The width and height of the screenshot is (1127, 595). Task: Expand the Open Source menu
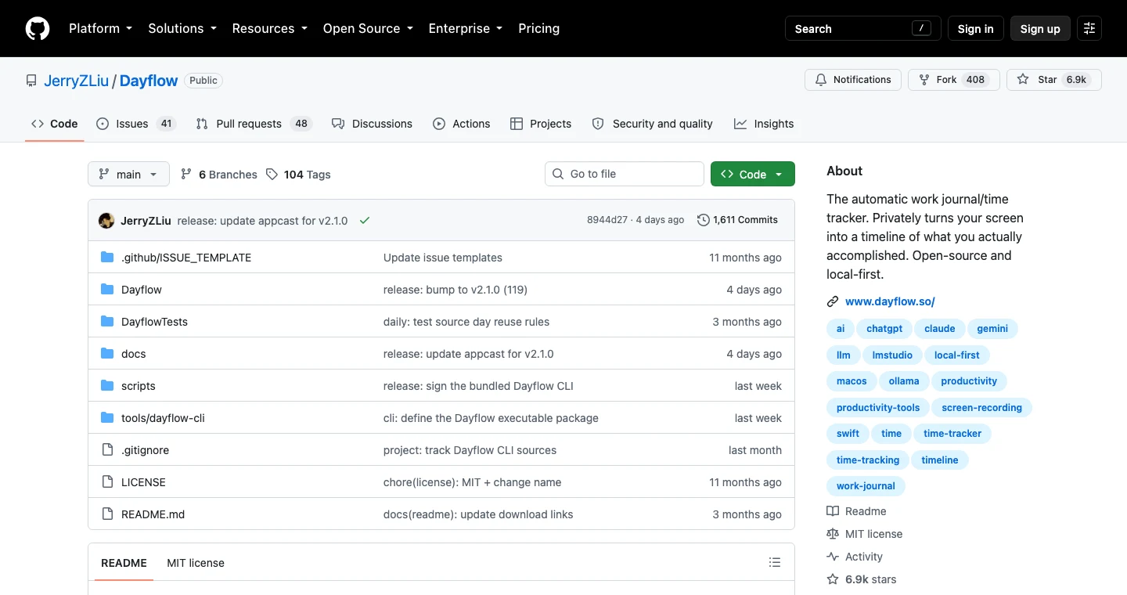(x=368, y=28)
